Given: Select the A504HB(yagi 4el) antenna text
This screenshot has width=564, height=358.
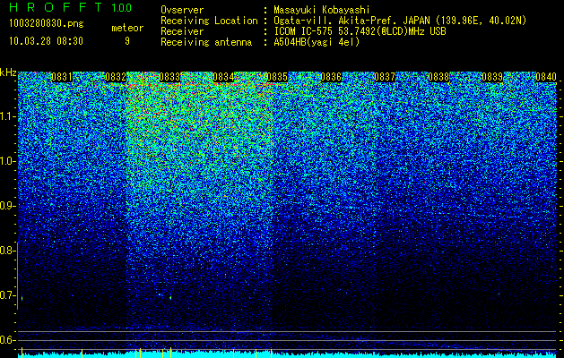Looking at the screenshot, I should [x=317, y=42].
